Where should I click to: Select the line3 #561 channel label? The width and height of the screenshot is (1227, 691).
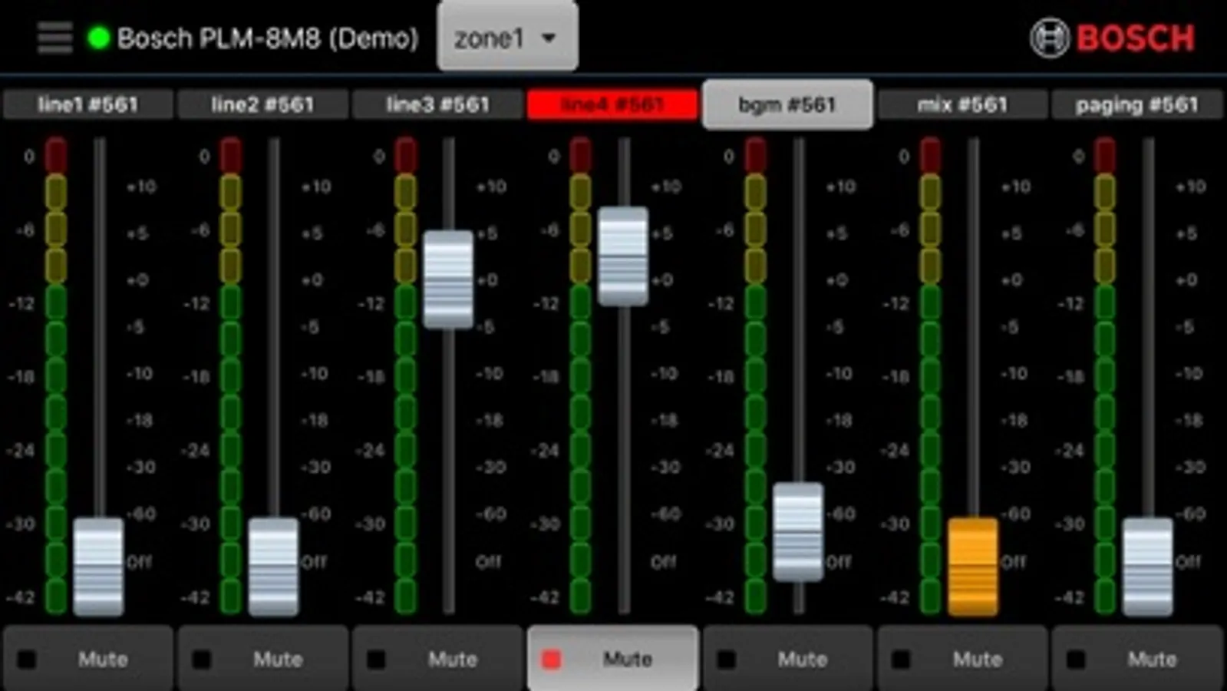[x=438, y=104]
